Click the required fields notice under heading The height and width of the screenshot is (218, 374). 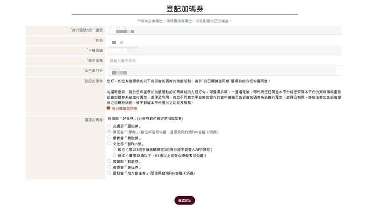[184, 21]
